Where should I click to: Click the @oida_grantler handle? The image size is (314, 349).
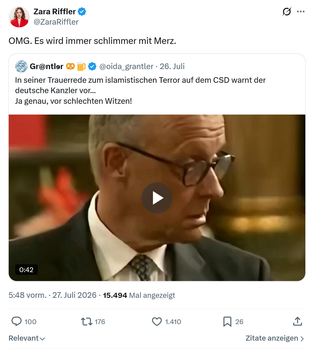[x=126, y=66]
